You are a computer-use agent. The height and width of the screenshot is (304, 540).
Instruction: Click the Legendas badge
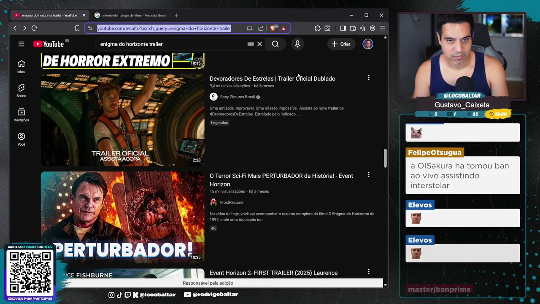219,123
